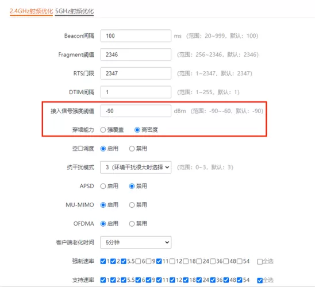Uncheck 支持速率 rate 36

tap(213, 280)
